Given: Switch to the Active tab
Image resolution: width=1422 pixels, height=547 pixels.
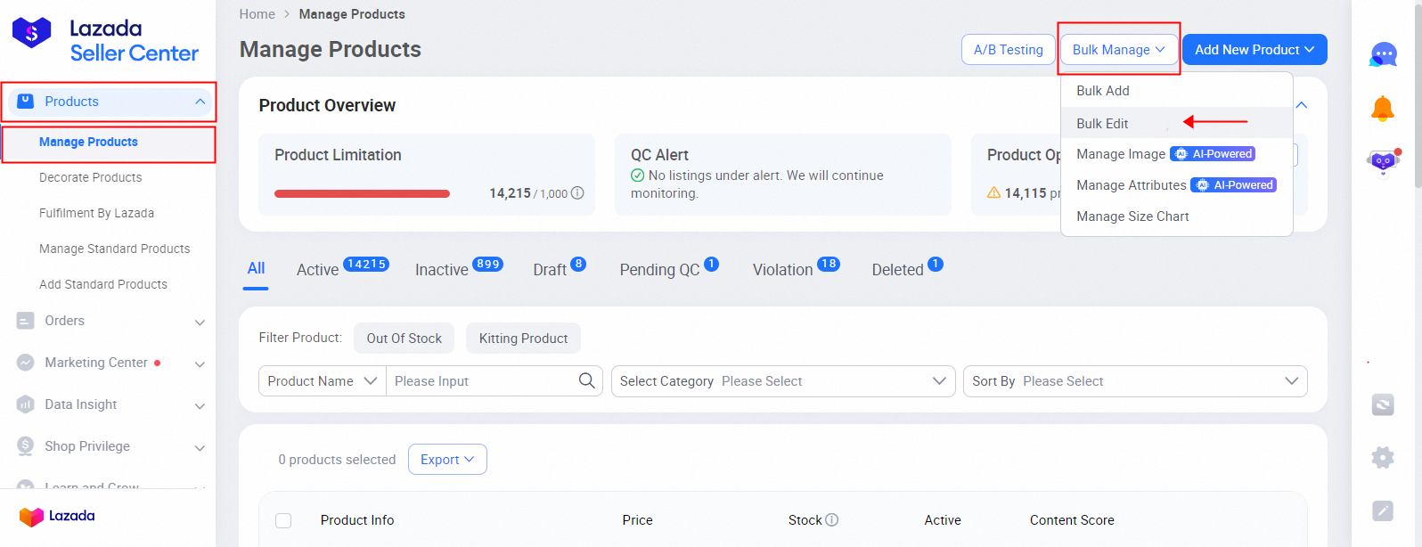Looking at the screenshot, I should 342,268.
